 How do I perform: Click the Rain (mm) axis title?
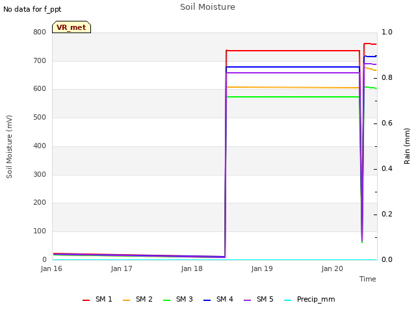[x=407, y=146]
